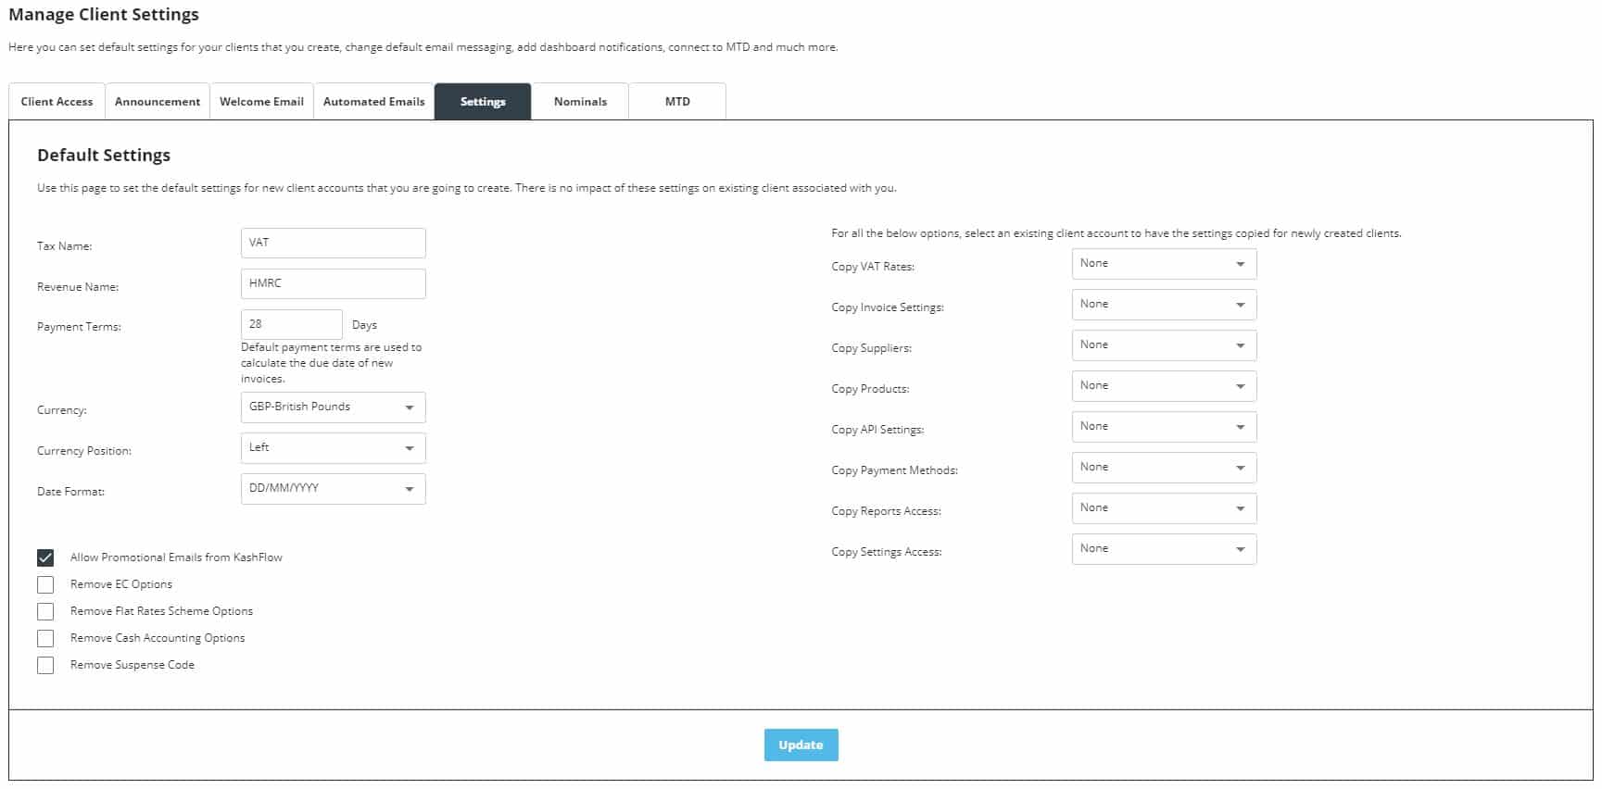Open the Date Format dropdown

(x=333, y=489)
